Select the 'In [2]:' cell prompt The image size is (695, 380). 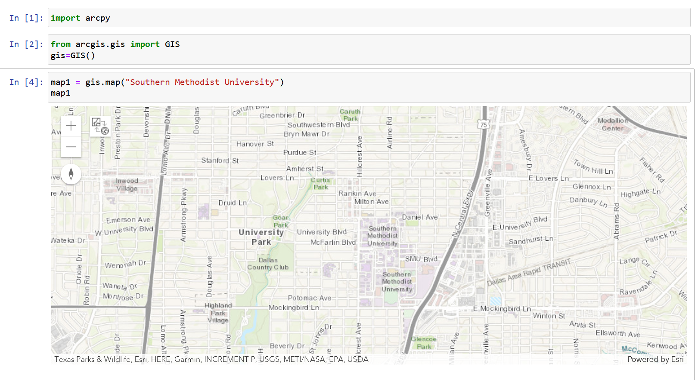coord(26,44)
